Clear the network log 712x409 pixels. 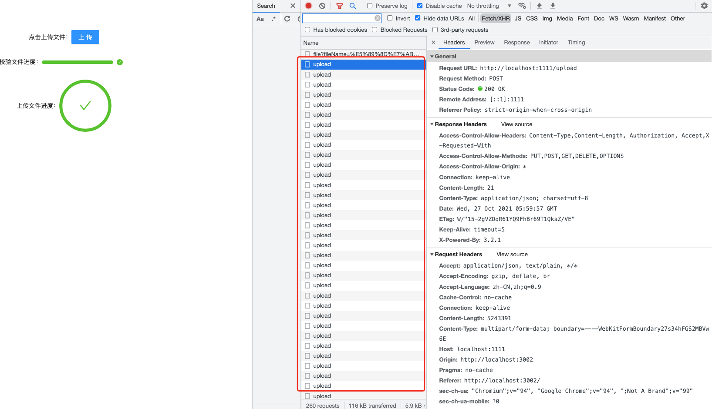[322, 6]
